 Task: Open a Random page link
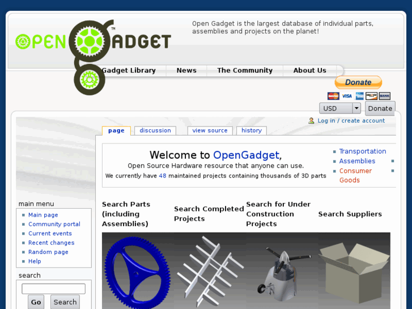48,252
